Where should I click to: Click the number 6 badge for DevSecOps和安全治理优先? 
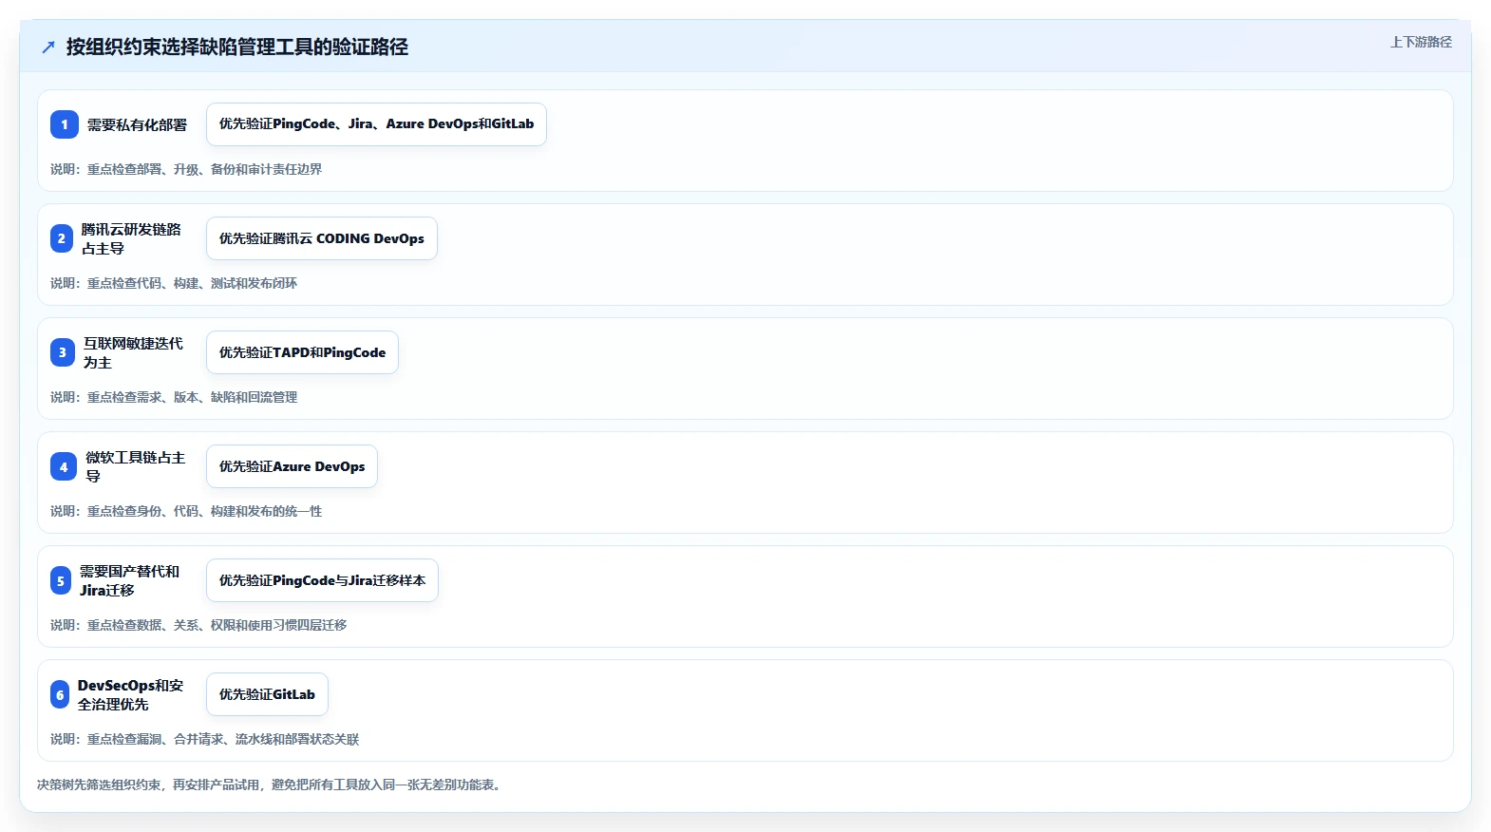[60, 694]
